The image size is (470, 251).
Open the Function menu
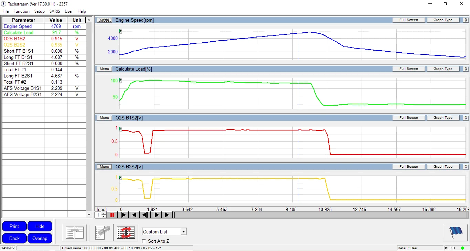(x=21, y=11)
